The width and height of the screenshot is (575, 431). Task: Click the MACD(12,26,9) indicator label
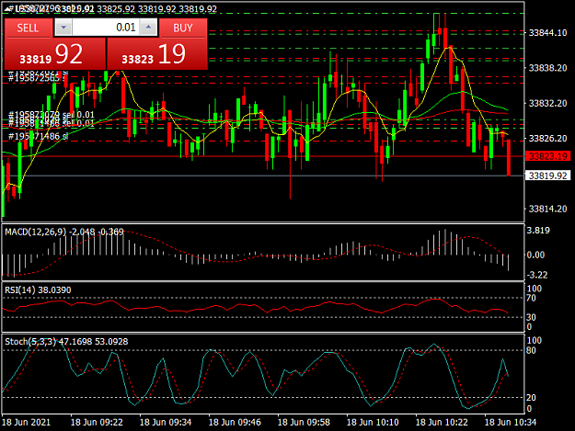tap(36, 232)
